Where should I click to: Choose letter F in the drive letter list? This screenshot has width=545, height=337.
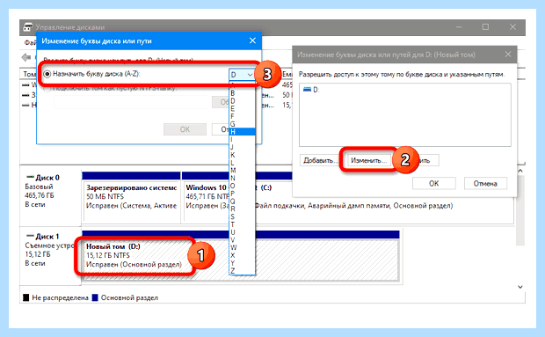(242, 116)
